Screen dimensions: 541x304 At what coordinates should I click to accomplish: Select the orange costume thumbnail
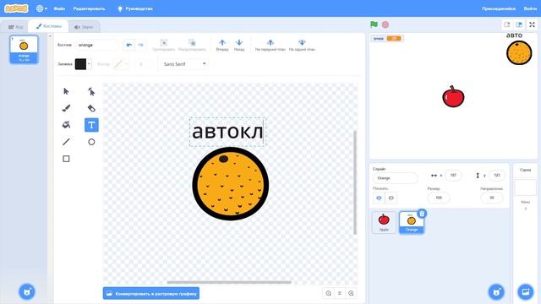tap(24, 50)
